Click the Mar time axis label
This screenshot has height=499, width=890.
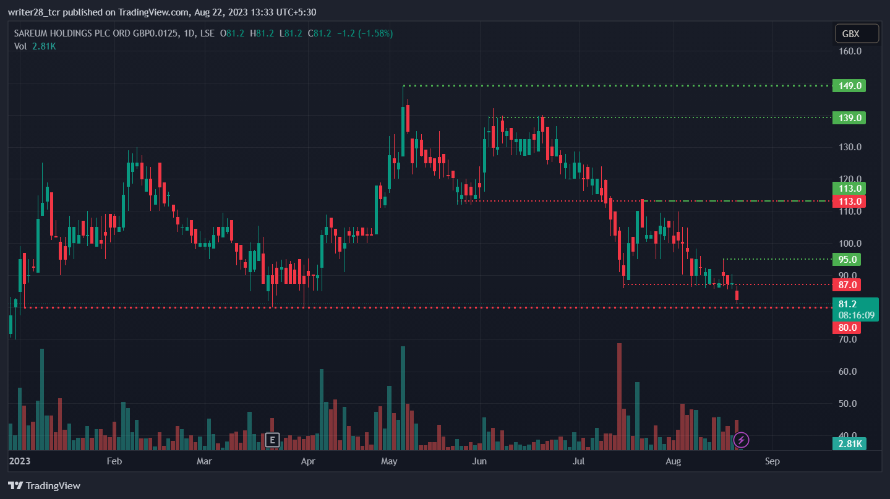pos(204,461)
